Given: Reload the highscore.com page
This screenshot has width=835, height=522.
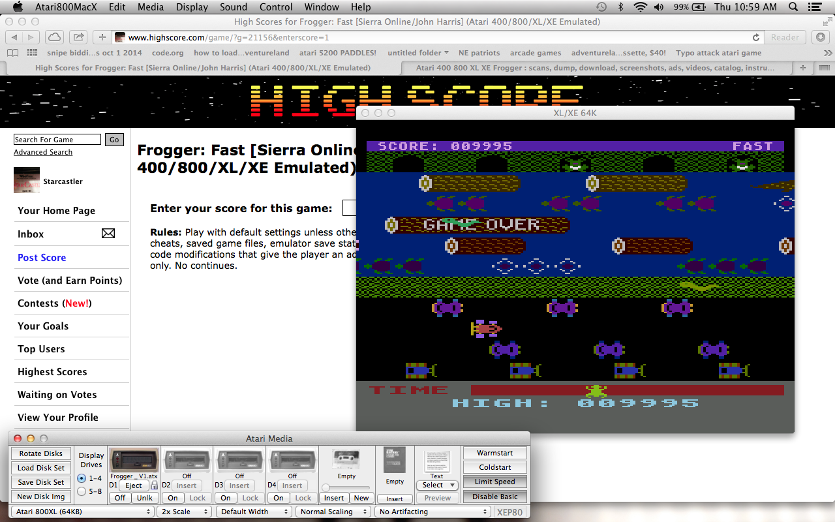Looking at the screenshot, I should tap(756, 37).
